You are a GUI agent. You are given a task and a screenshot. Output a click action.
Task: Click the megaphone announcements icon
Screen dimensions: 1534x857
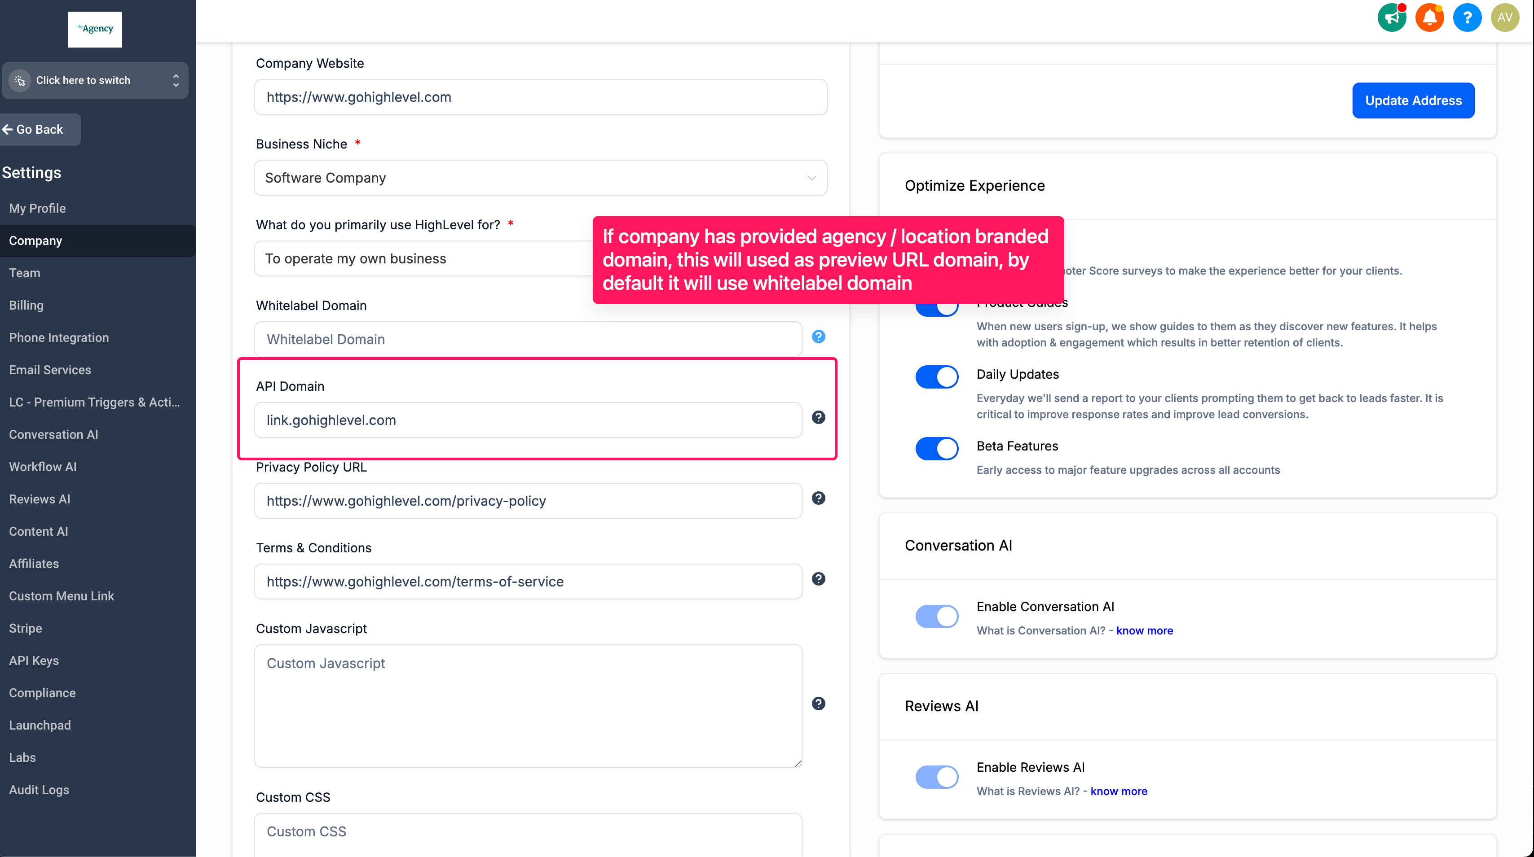1392,18
